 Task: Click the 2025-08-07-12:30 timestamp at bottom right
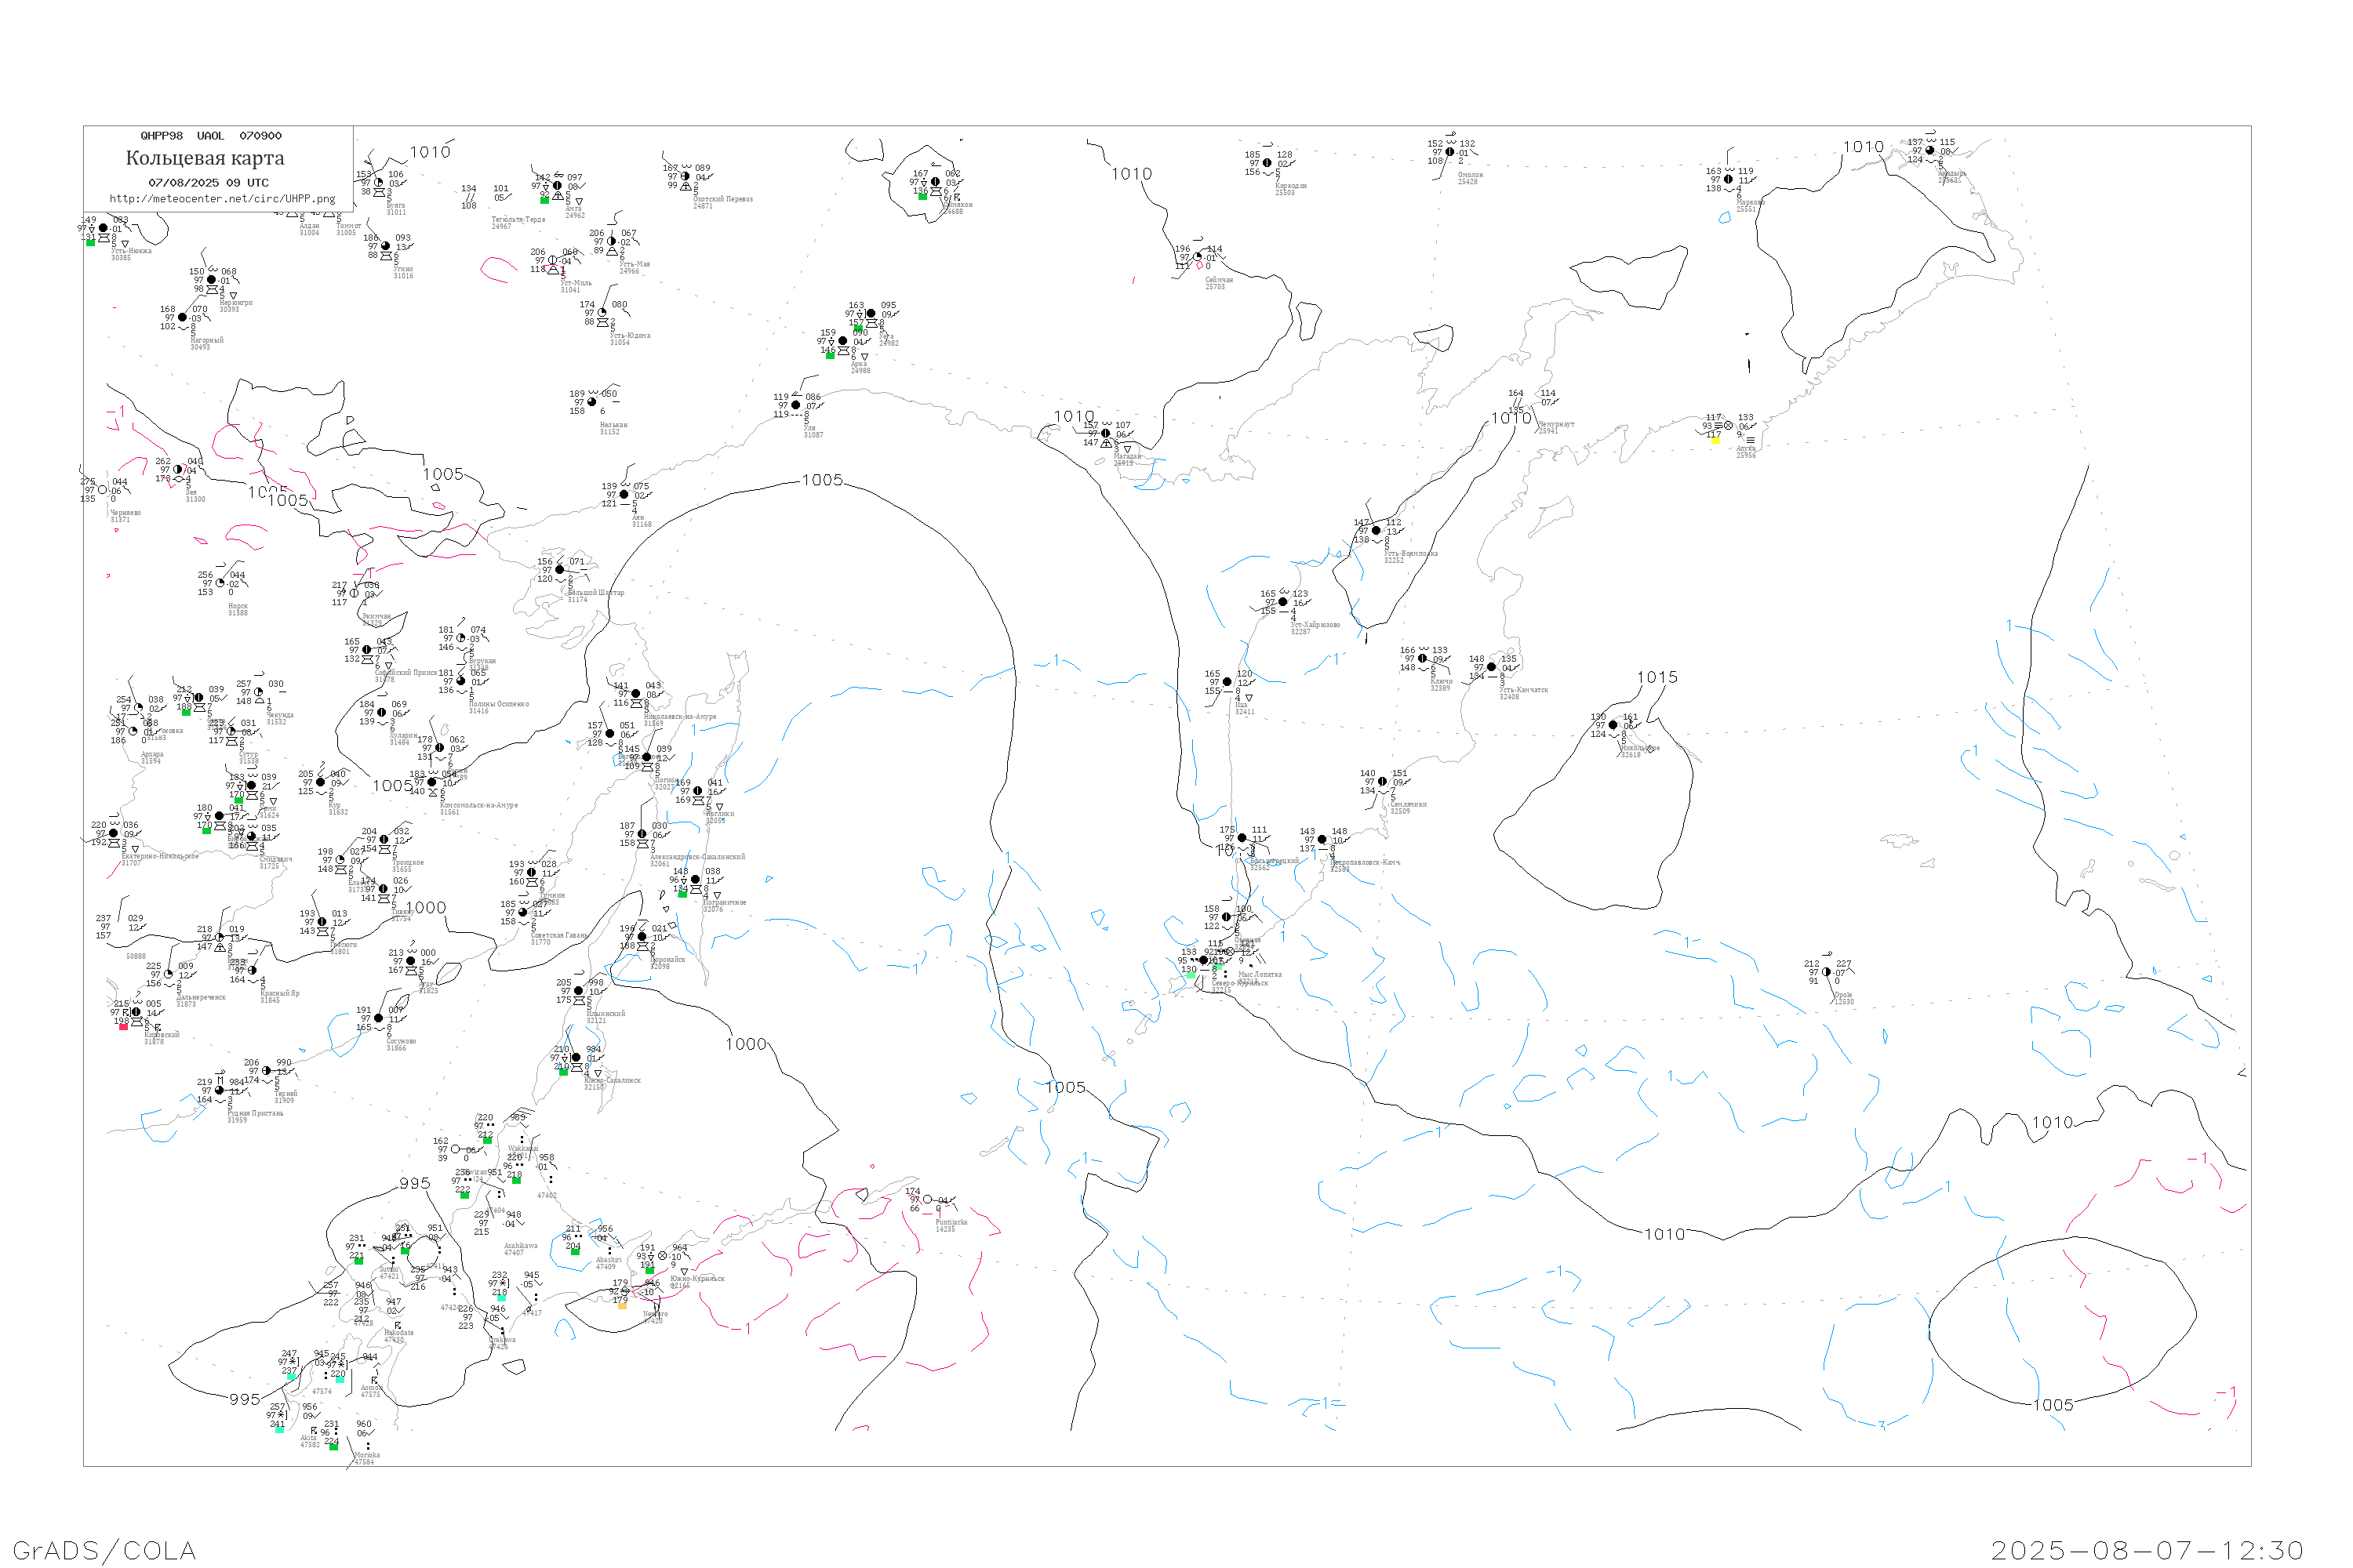tap(2147, 1550)
